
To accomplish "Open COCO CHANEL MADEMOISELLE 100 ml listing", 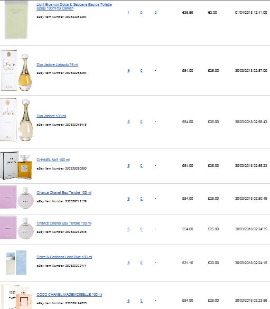I will (69, 294).
